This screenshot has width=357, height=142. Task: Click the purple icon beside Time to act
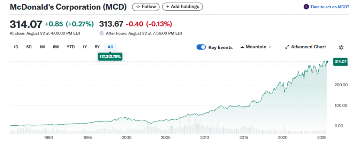click(306, 7)
